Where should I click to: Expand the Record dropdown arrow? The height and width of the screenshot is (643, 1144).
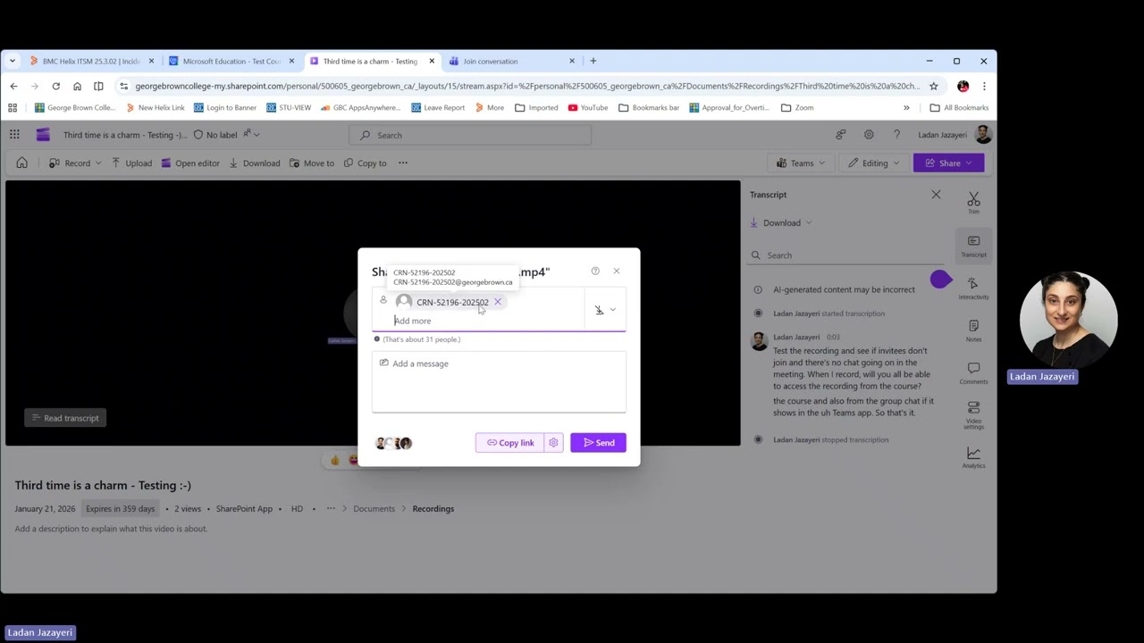click(x=98, y=163)
